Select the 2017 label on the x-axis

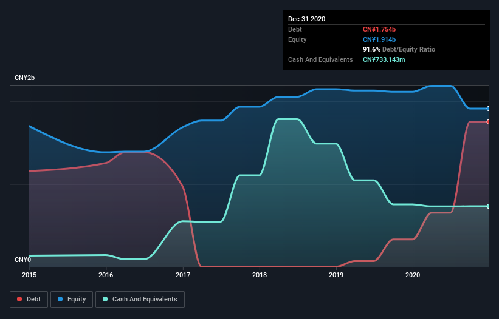pyautogui.click(x=183, y=275)
